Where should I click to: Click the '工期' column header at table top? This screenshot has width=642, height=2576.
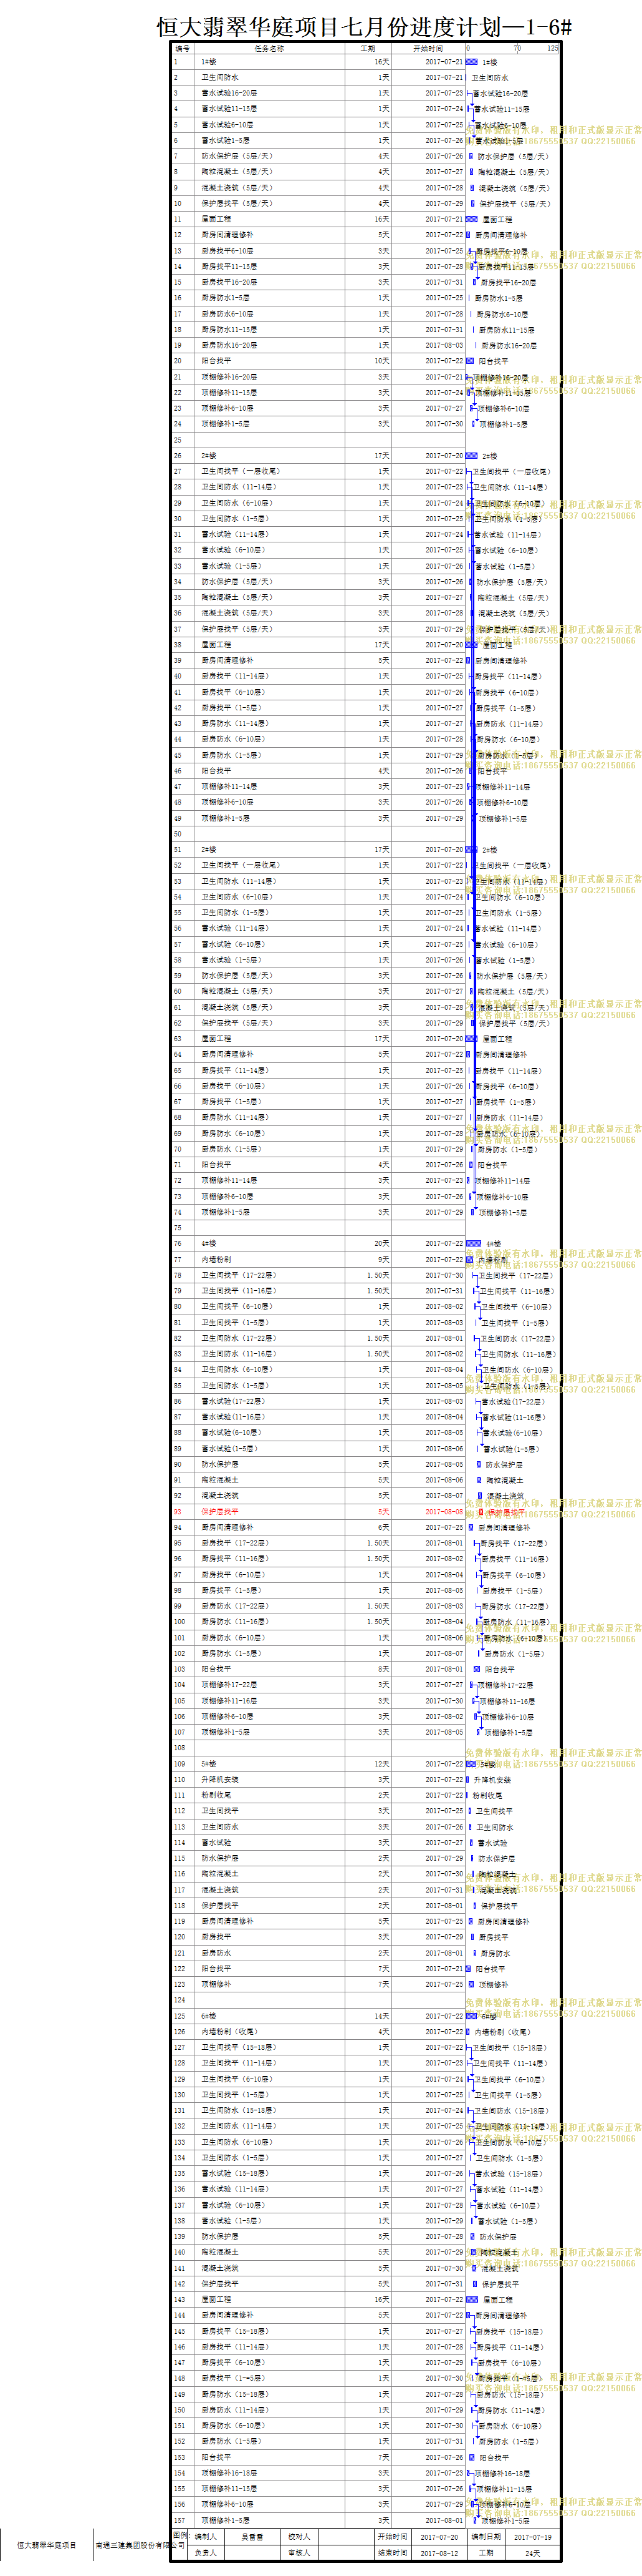[x=367, y=48]
